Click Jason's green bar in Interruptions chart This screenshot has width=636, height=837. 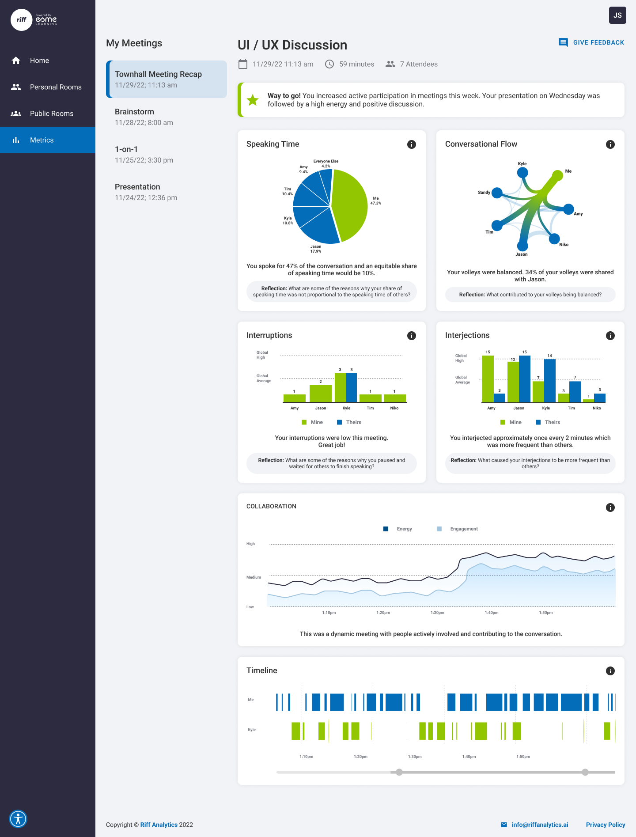(321, 394)
